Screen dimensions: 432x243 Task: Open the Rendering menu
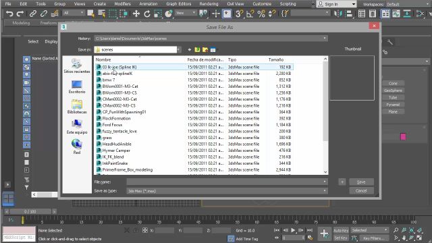[x=209, y=4]
